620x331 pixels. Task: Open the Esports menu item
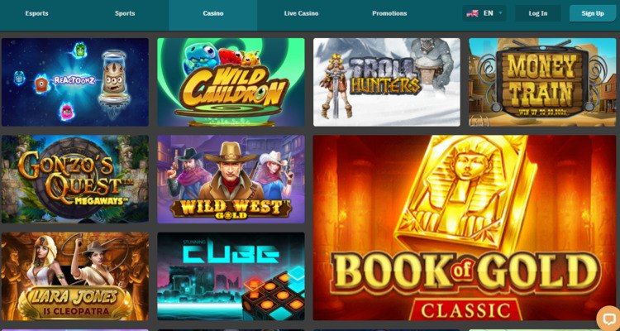coord(36,13)
